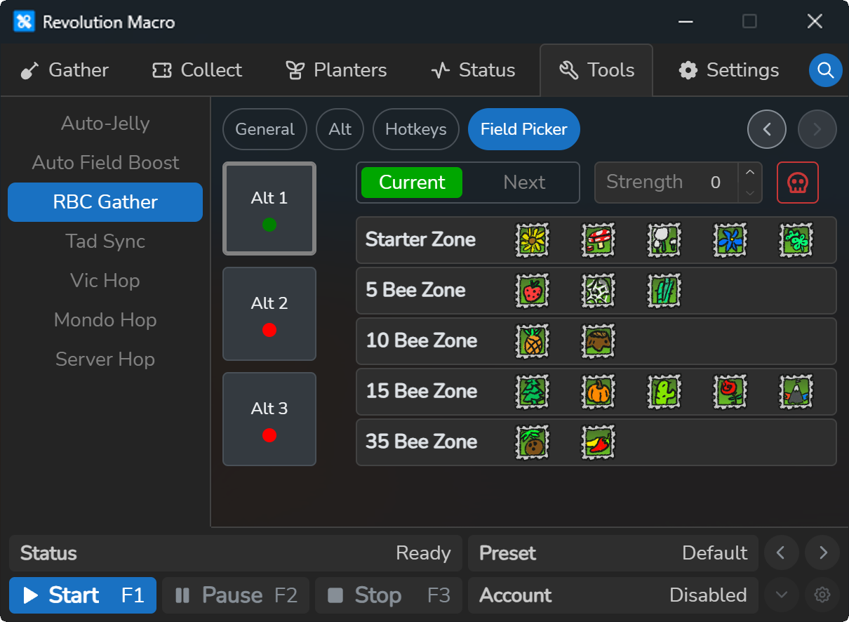Screen dimensions: 849x622
Task: Select the Dandelion field icon
Action: tap(664, 240)
